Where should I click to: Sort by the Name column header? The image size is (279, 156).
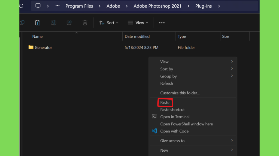pos(37,37)
